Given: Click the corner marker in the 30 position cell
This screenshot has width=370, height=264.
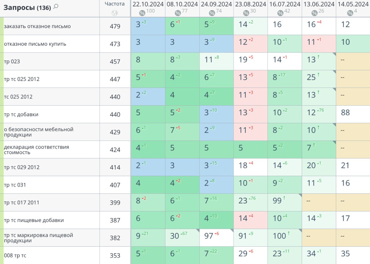Looking at the screenshot, I should (x=197, y=230).
